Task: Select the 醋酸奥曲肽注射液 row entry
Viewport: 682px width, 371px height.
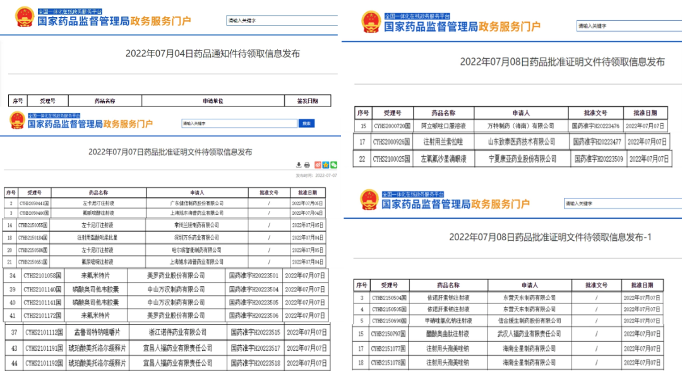Action: 447,333
